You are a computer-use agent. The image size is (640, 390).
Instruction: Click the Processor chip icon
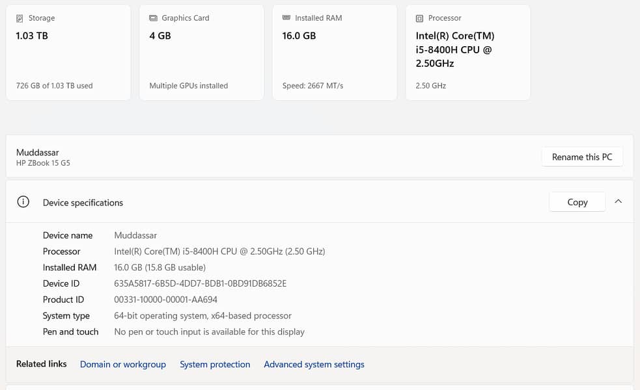(419, 18)
